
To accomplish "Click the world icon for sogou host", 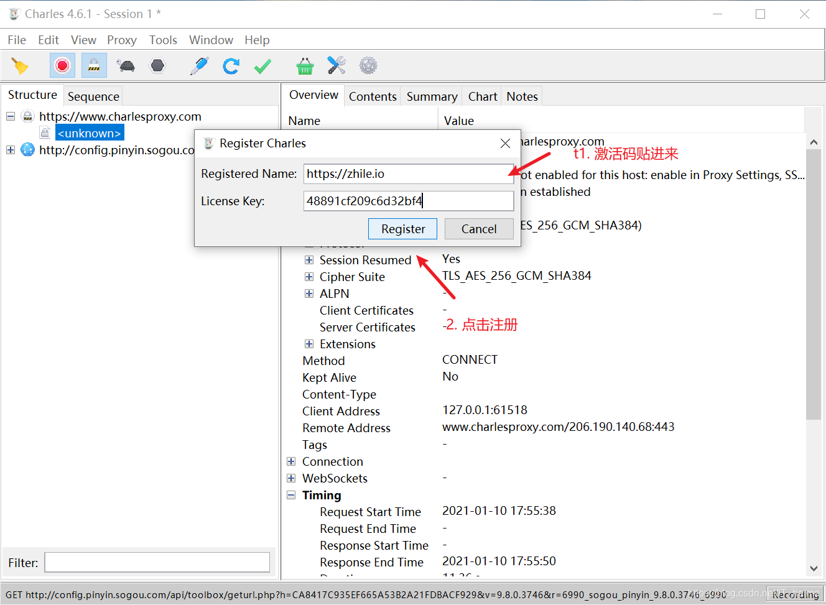I will click(27, 149).
